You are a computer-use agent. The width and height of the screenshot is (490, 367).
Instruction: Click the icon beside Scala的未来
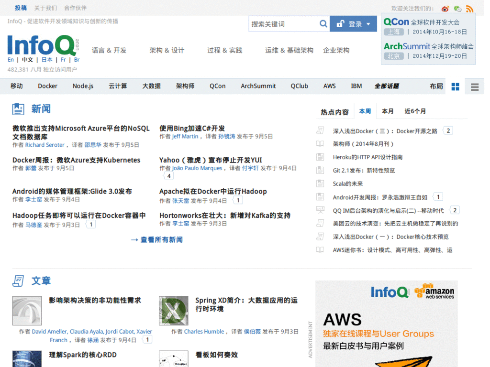coord(320,183)
